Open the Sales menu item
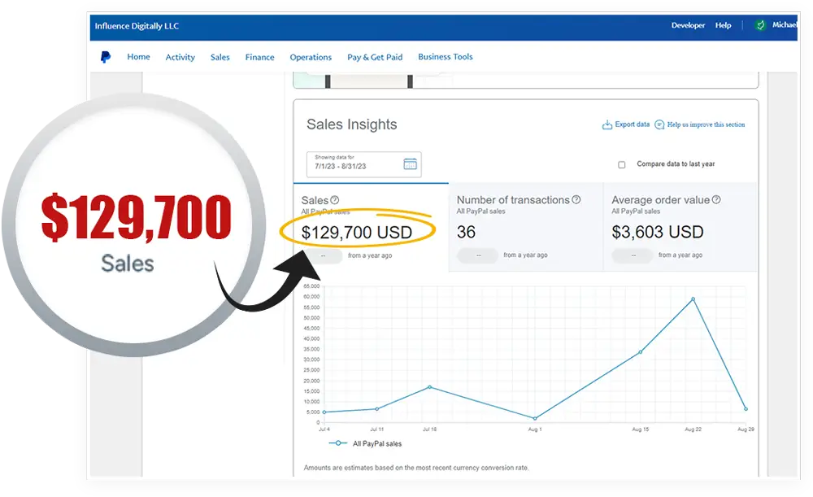The image size is (813, 497). tap(220, 57)
